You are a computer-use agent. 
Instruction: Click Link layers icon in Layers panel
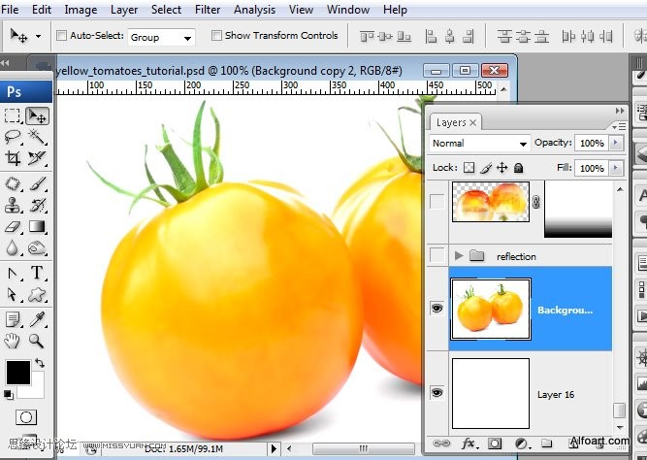click(441, 444)
